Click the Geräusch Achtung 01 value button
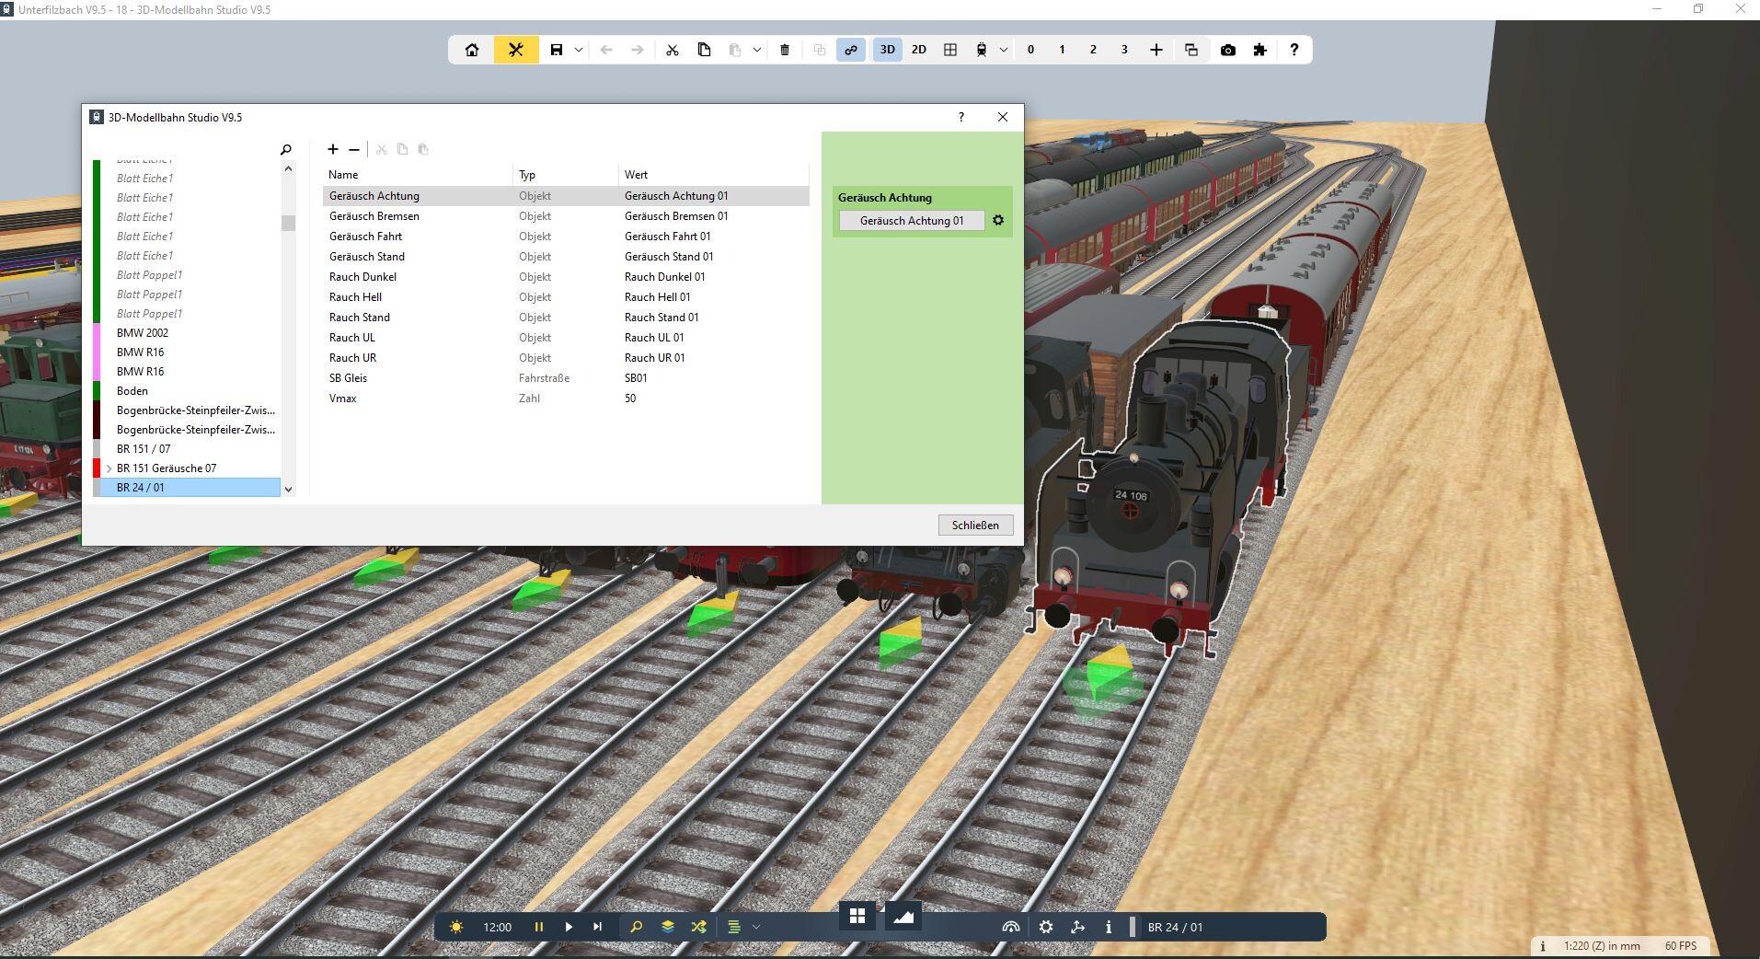Screen dimensions: 1760x959 pos(911,221)
